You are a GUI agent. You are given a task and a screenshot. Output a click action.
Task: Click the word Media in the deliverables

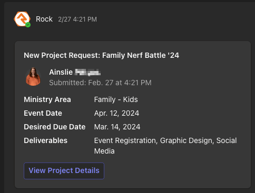point(104,151)
